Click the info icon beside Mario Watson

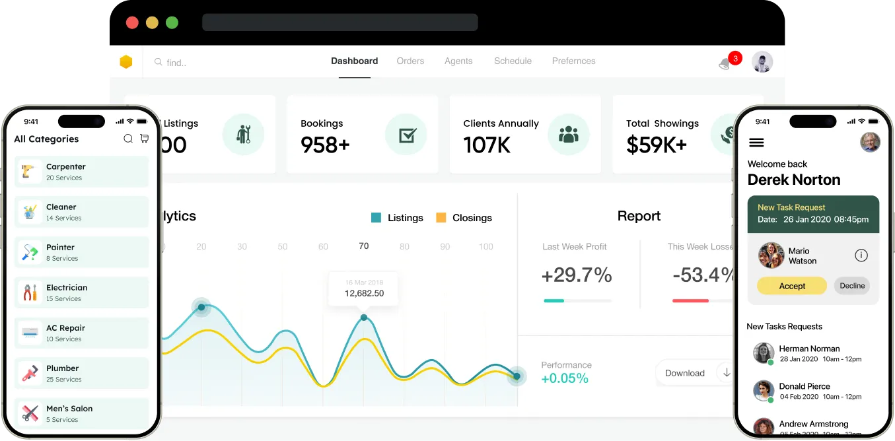click(x=861, y=255)
